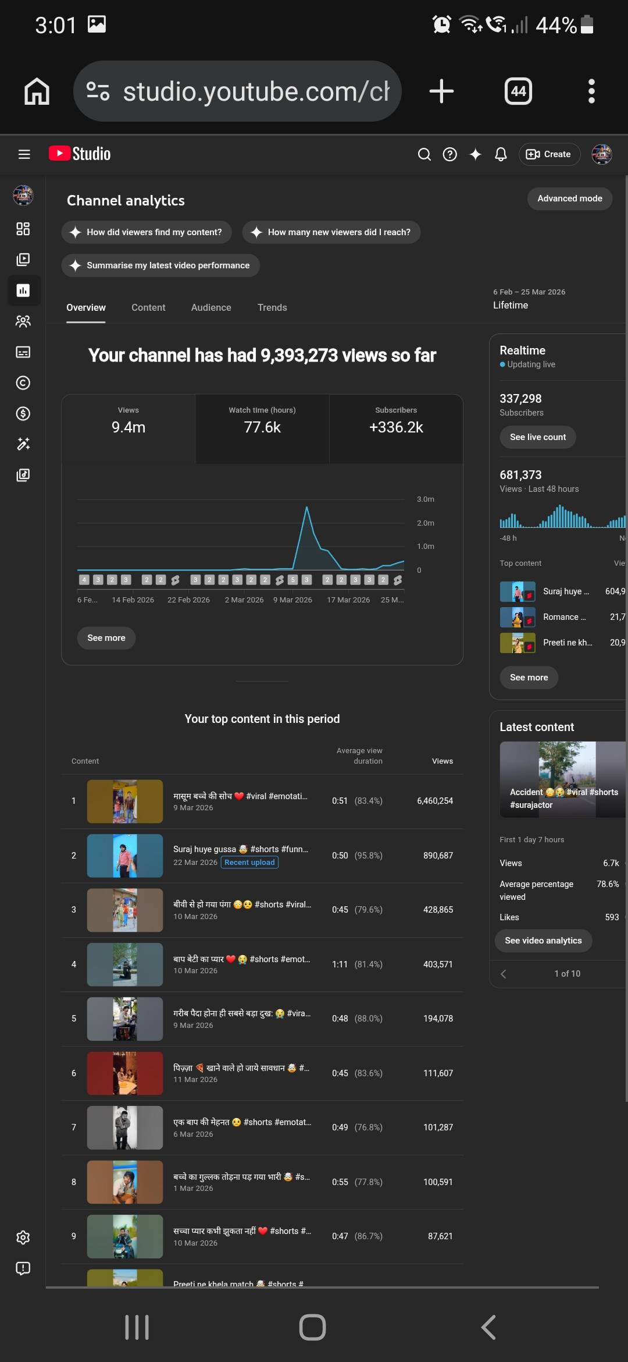
Task: Open notifications bell icon
Action: 501,154
